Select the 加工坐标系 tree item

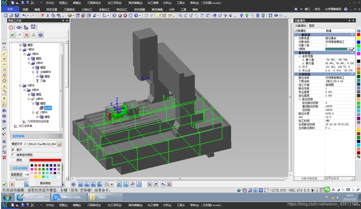[x=25, y=126]
